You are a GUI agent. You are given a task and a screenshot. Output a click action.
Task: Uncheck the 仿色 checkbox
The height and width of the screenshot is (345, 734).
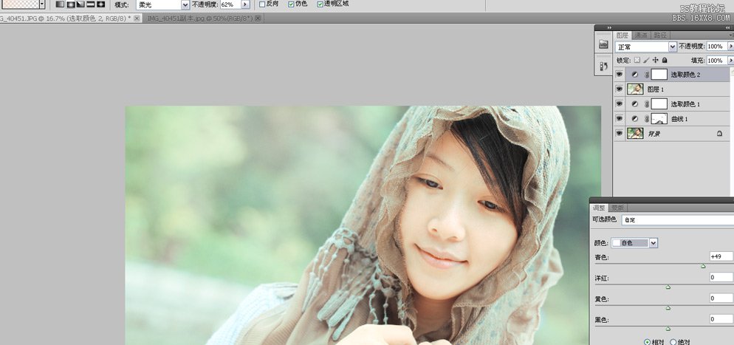point(291,4)
